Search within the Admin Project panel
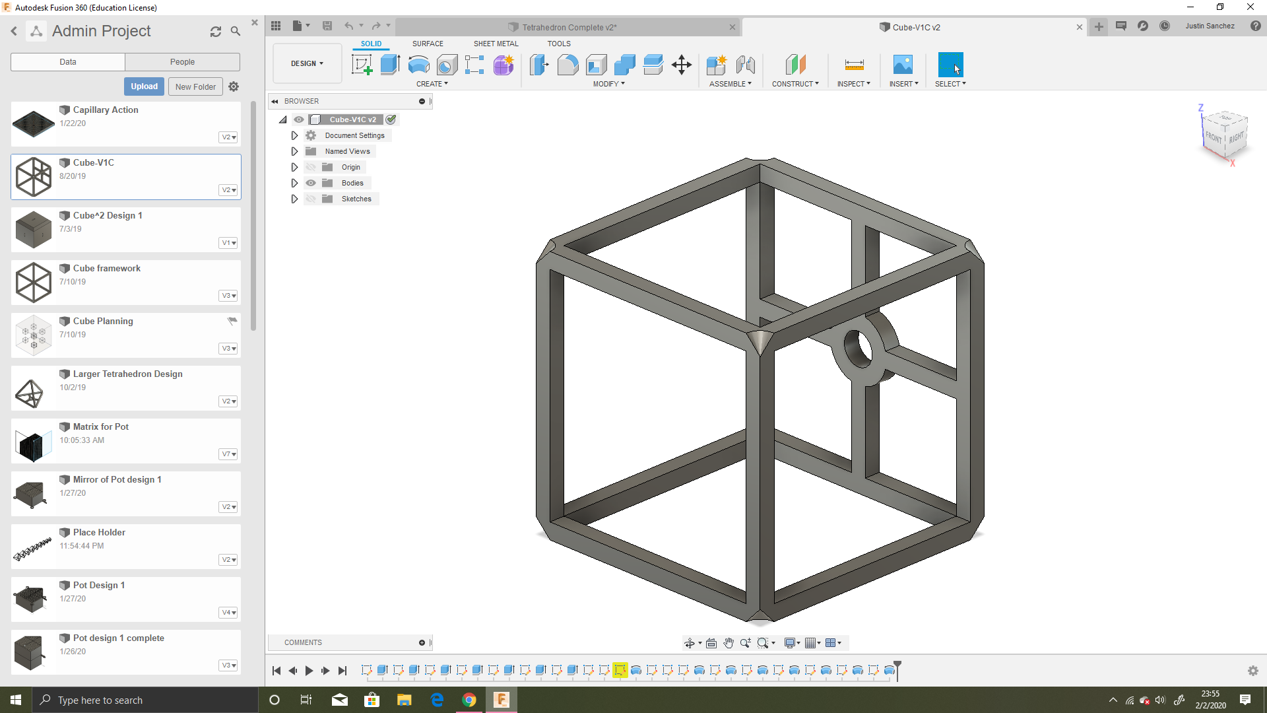 coord(236,31)
